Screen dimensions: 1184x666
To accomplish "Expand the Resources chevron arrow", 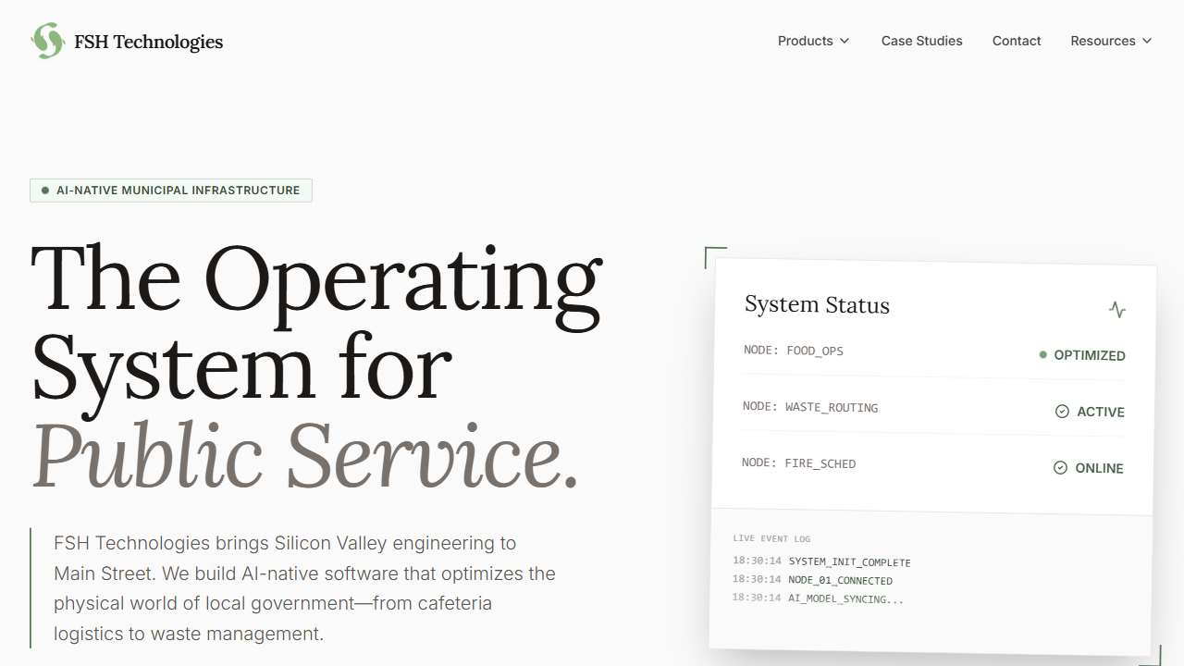I will click(1147, 41).
